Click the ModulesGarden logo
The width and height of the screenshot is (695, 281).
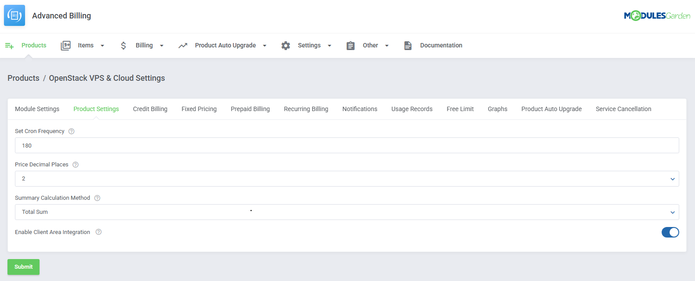click(x=657, y=16)
